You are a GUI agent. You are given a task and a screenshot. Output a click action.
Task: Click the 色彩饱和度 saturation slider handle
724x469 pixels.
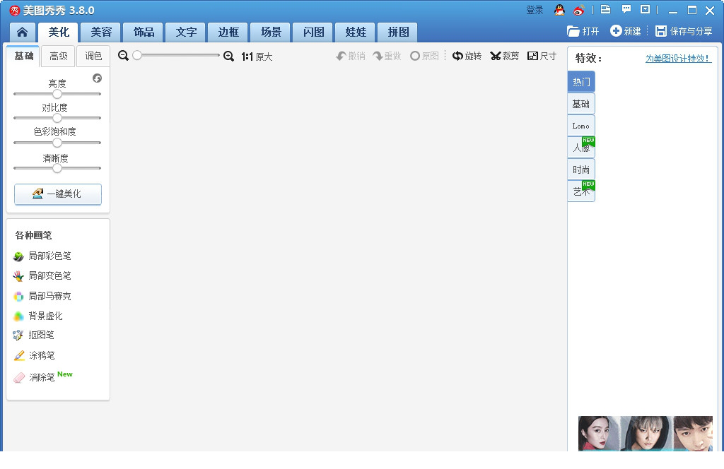[x=57, y=143]
